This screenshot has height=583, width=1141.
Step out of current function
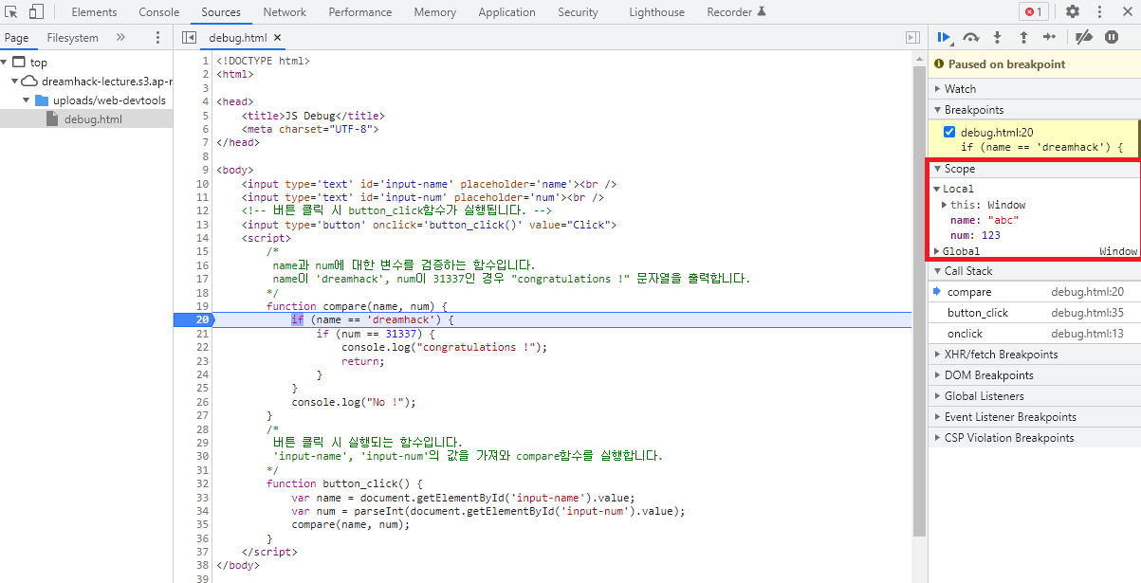[1023, 37]
